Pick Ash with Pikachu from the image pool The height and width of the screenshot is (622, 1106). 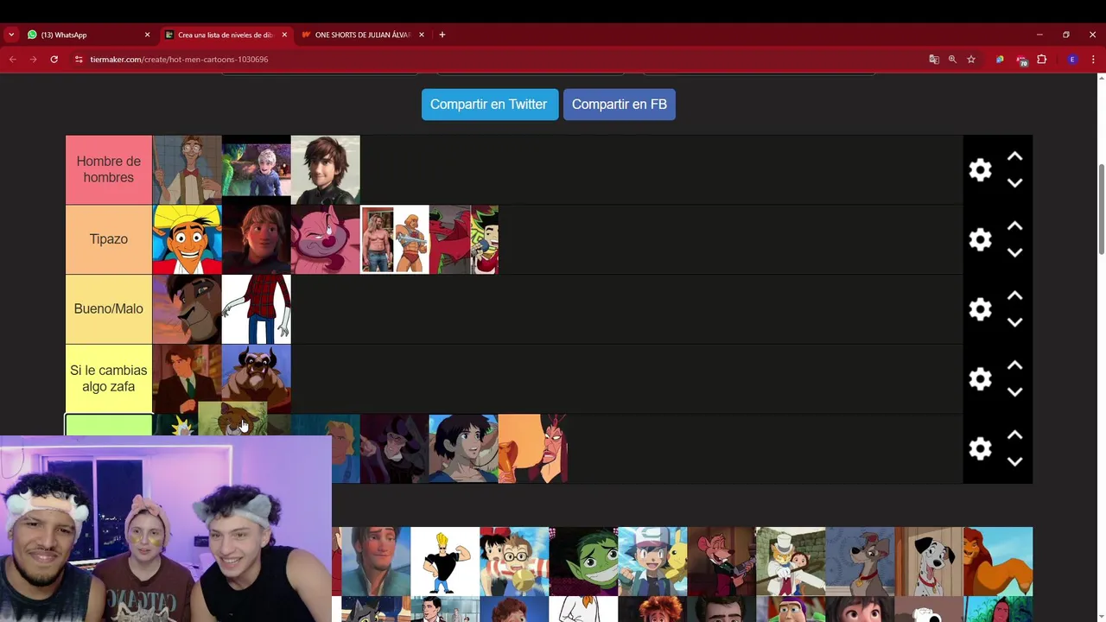[652, 562]
